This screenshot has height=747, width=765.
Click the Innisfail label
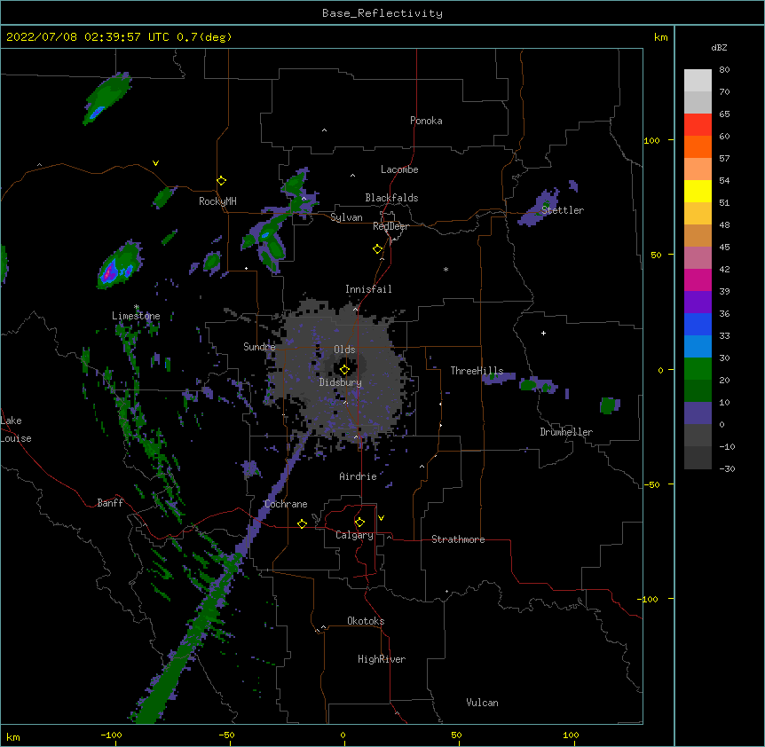click(368, 289)
